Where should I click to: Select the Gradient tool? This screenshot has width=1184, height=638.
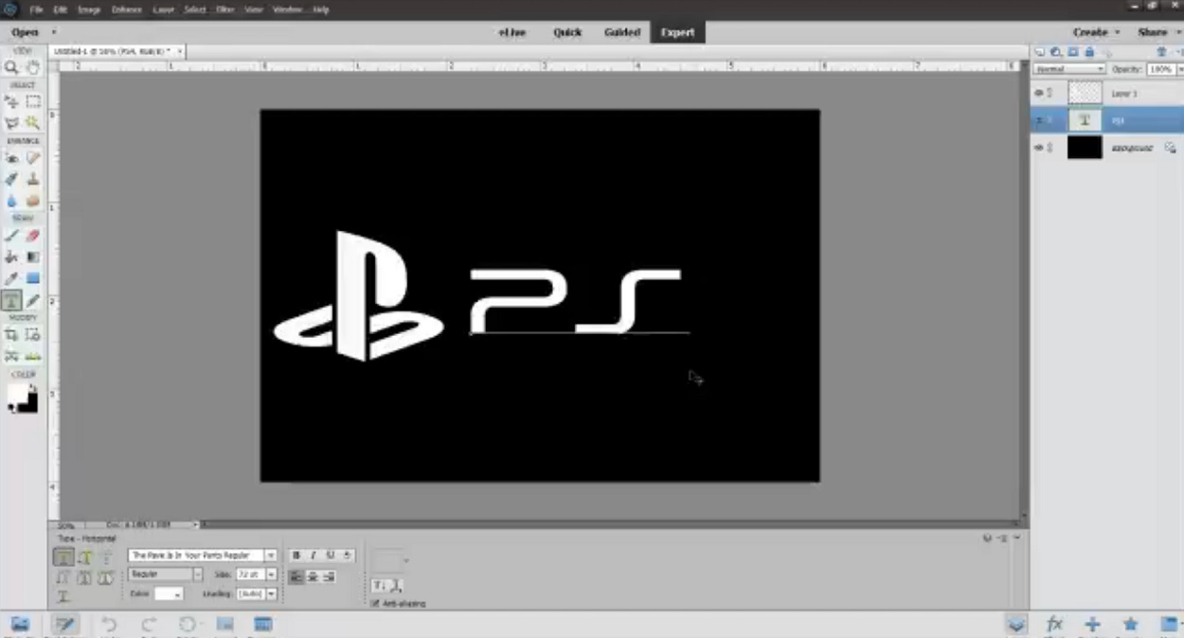[x=33, y=257]
